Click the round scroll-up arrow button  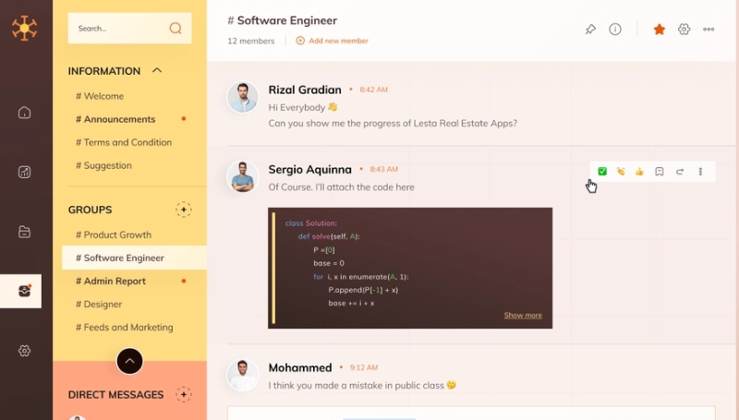(x=129, y=361)
